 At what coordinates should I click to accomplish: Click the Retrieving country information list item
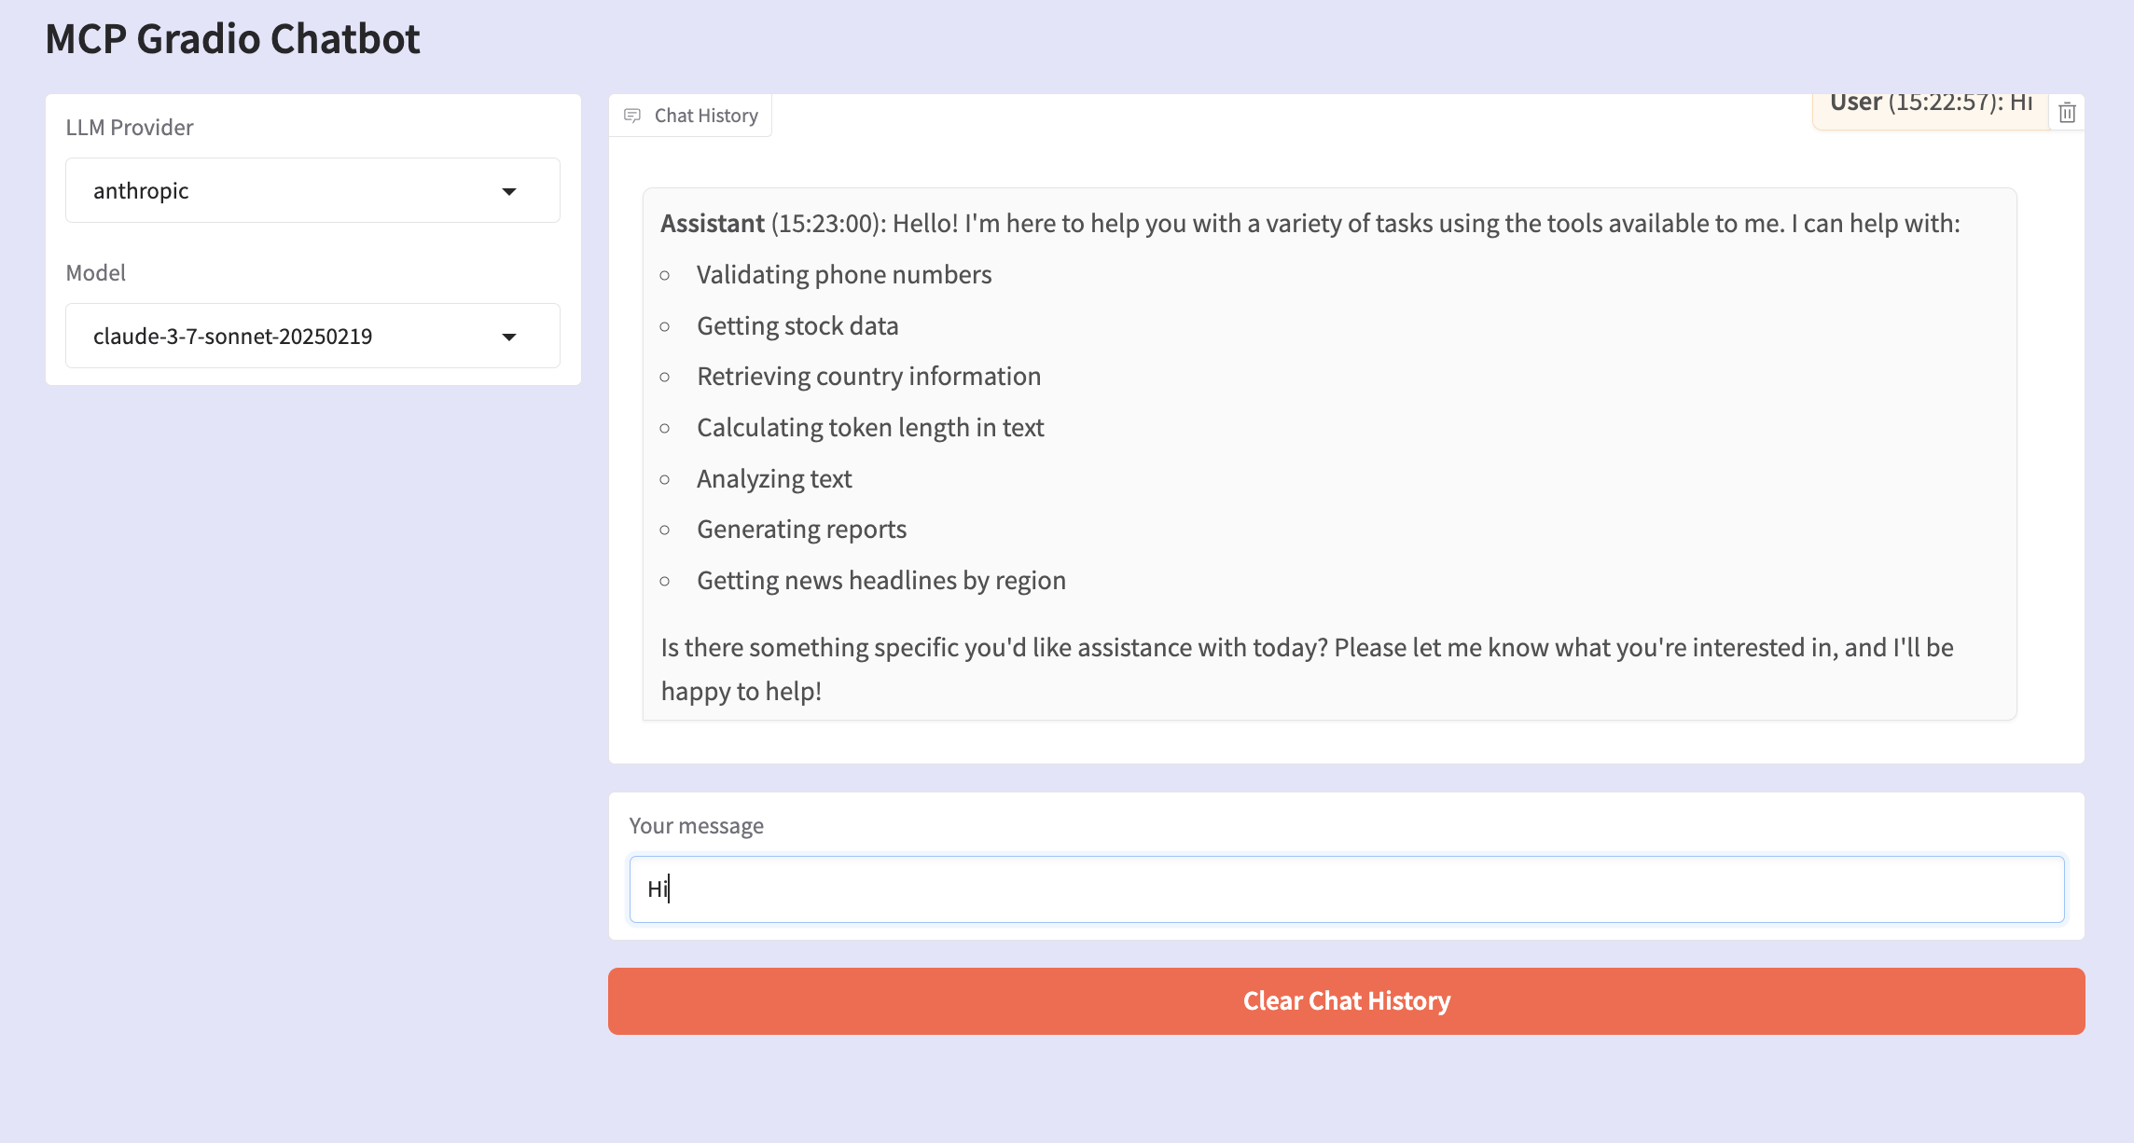868,376
